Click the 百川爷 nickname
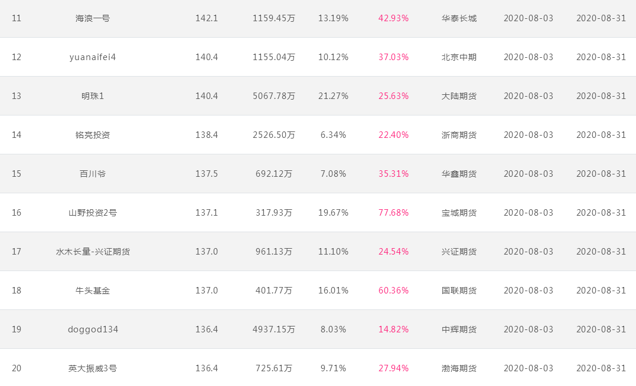Image resolution: width=636 pixels, height=386 pixels. [x=93, y=174]
